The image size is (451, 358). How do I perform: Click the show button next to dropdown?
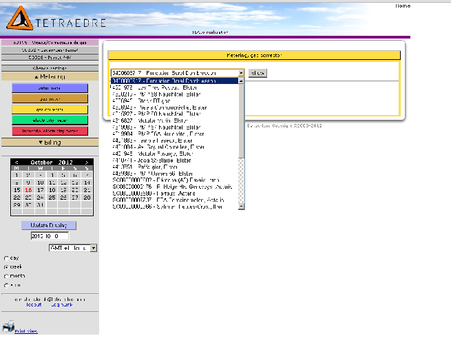pyautogui.click(x=258, y=72)
